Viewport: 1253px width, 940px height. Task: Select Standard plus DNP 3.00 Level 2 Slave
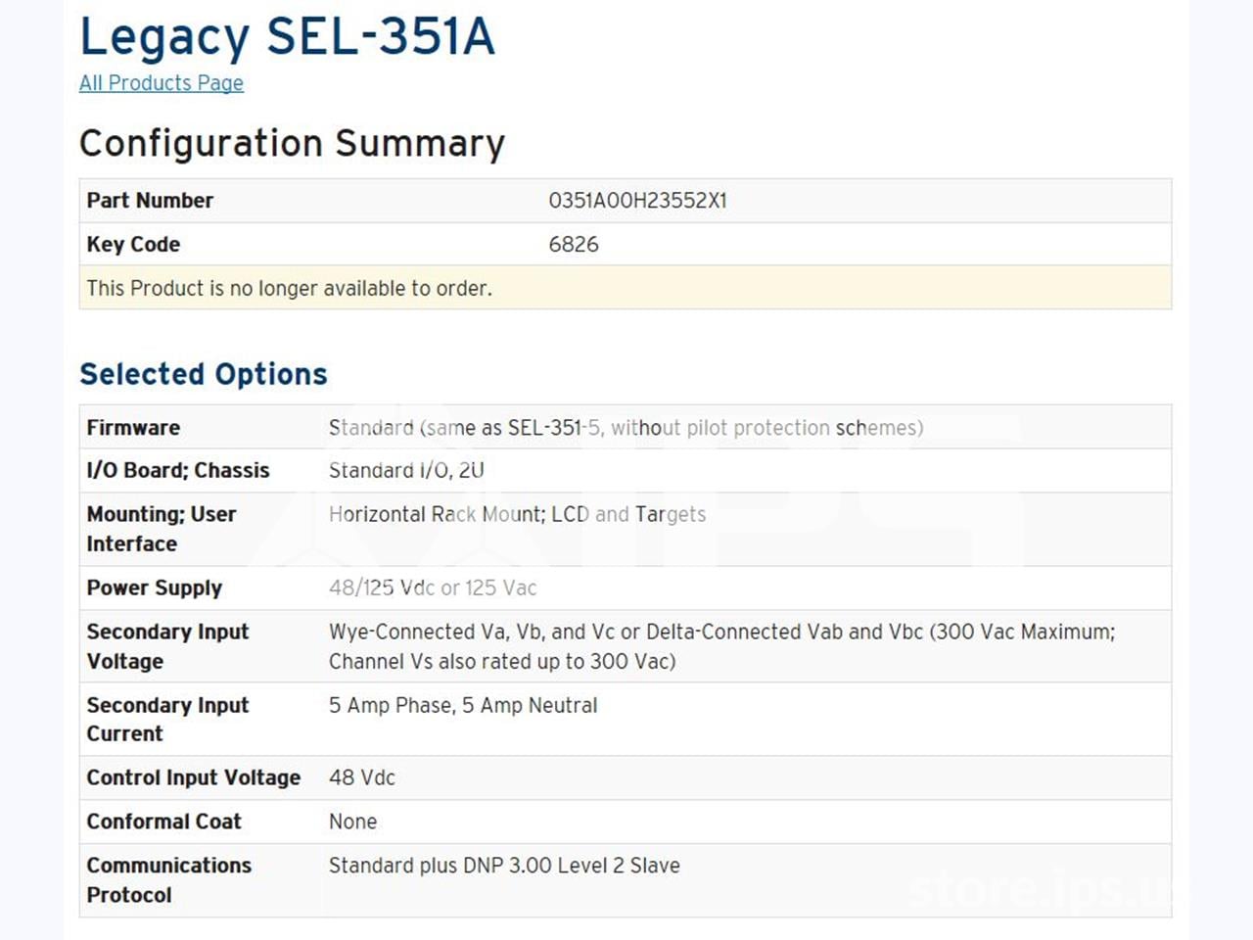tap(504, 867)
